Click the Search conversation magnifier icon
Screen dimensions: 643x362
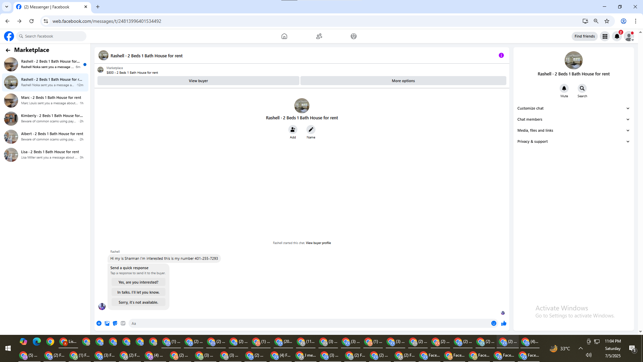point(582,88)
